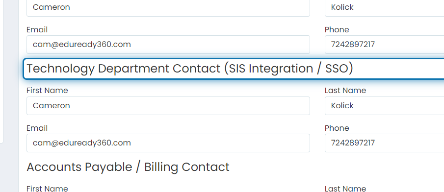This screenshot has height=192, width=444.
Task: Click the Accounts Payable / Billing Contact heading
Action: coord(128,167)
